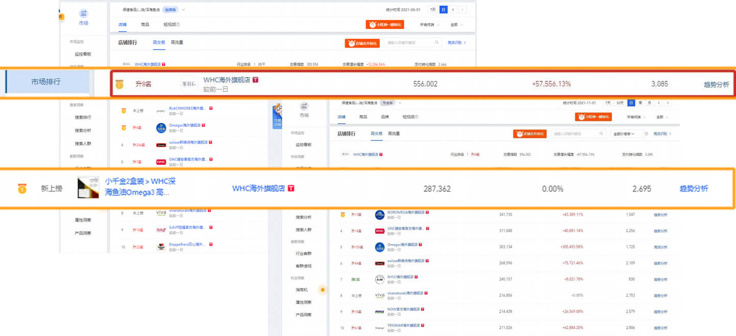Go to previous date in 2021-06-01 window
Viewport: 736px width, 336px height.
[453, 10]
